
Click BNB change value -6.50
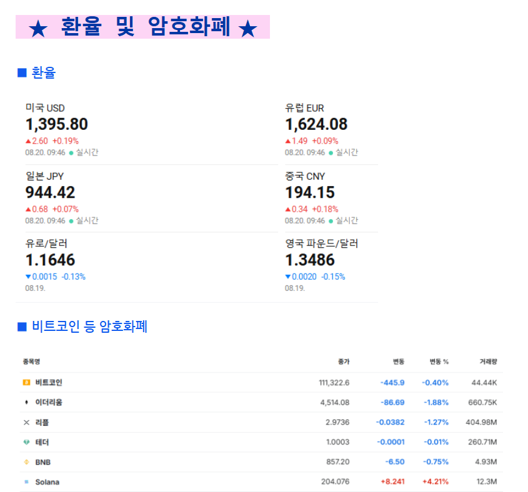click(395, 462)
